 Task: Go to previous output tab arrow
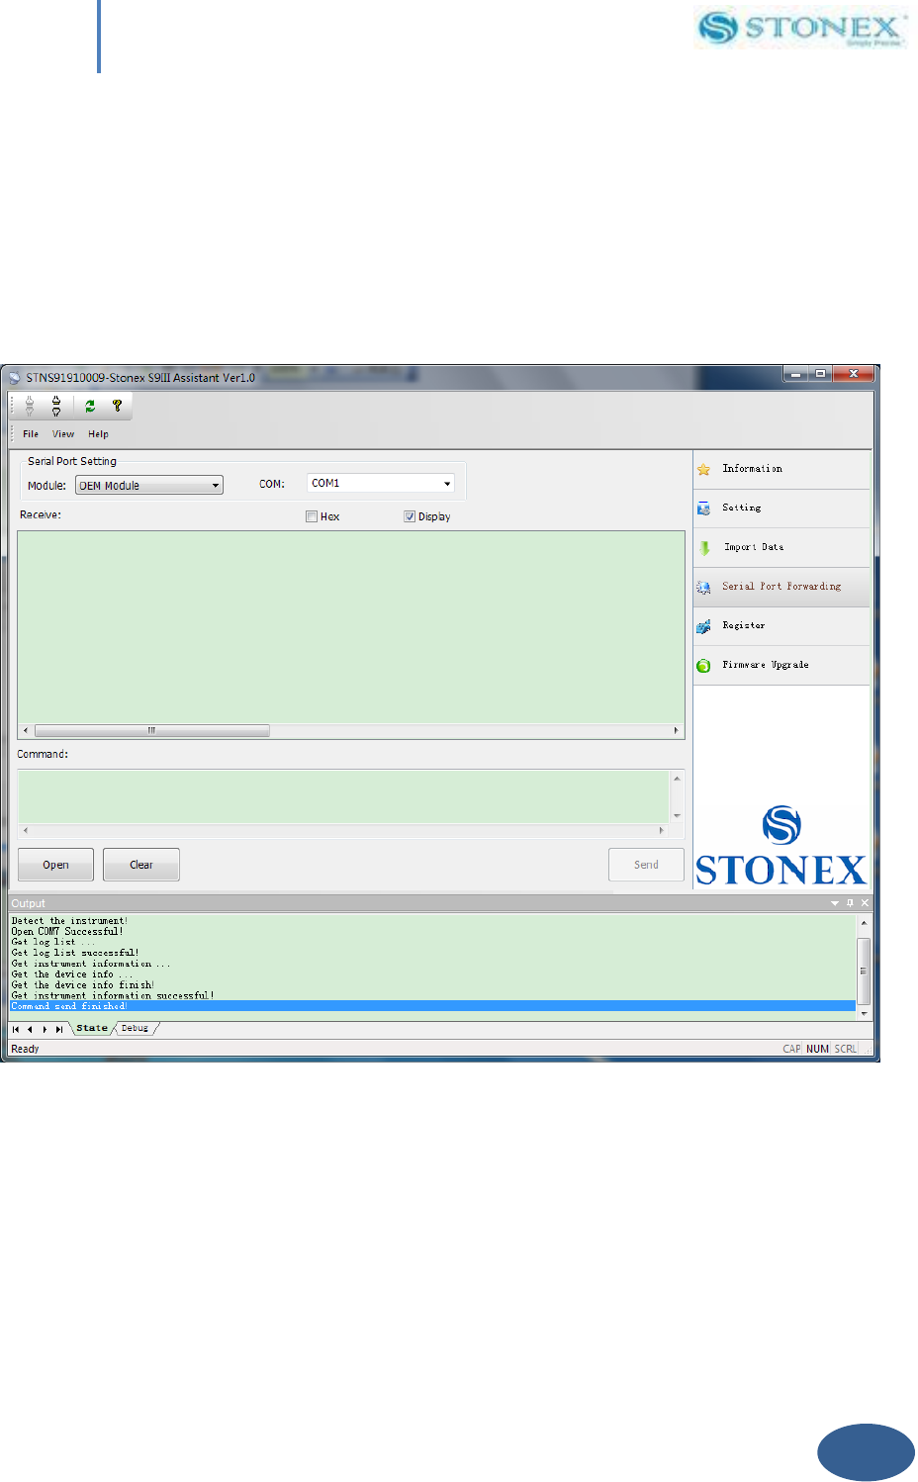pos(30,1029)
